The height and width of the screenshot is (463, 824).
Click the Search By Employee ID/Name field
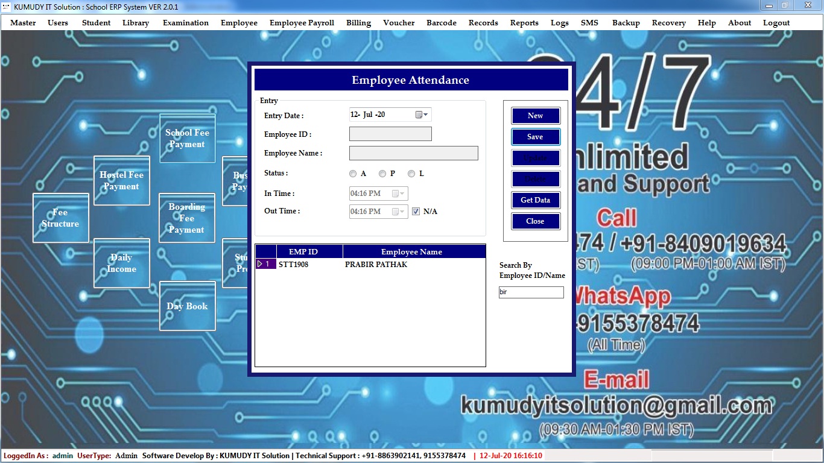pos(531,292)
